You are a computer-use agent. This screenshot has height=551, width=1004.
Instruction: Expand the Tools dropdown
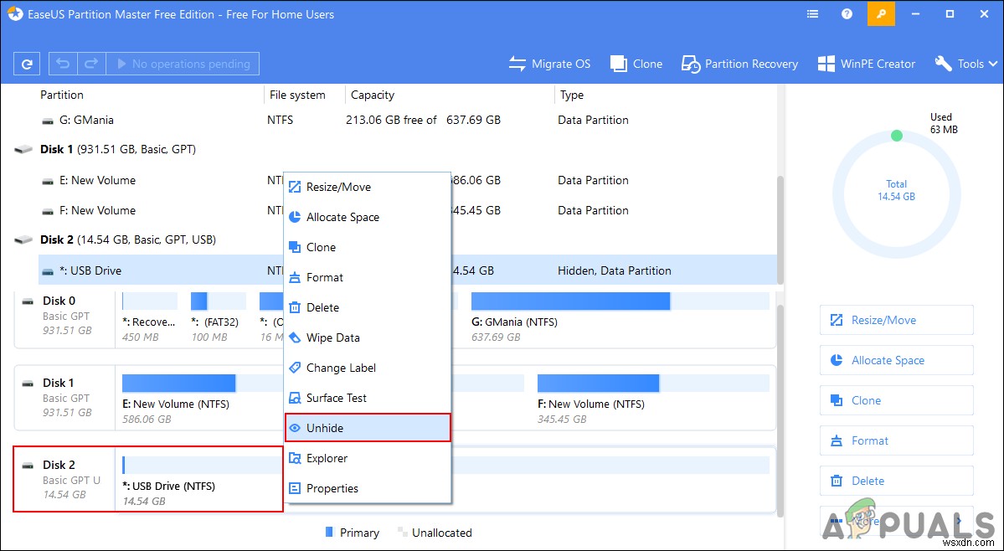(x=966, y=64)
